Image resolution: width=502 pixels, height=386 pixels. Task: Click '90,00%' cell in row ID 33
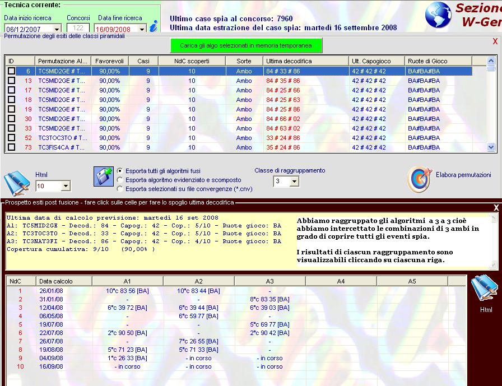coord(109,128)
